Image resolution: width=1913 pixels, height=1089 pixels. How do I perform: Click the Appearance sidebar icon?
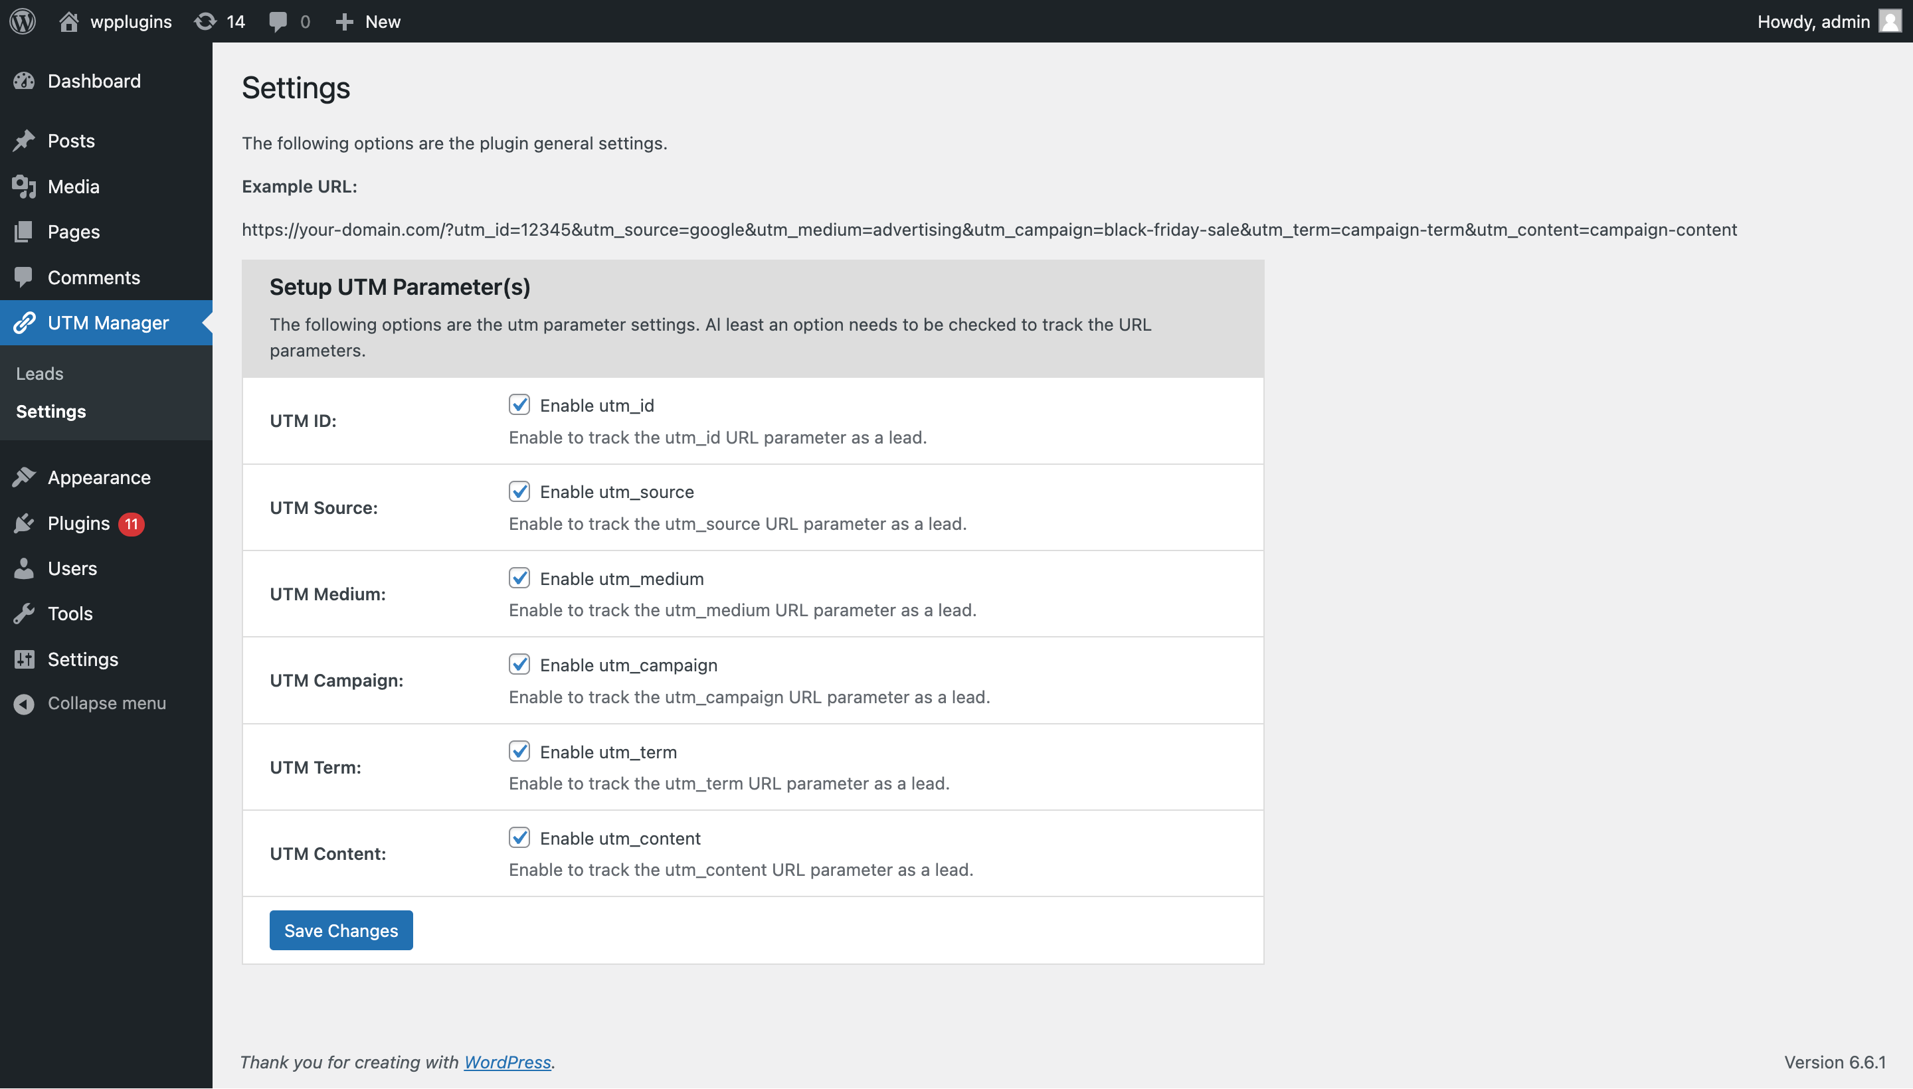(27, 478)
